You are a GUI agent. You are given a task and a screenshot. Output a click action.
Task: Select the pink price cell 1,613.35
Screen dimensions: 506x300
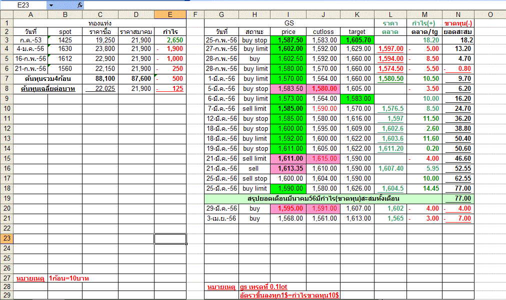click(288, 169)
